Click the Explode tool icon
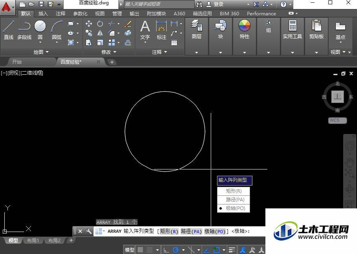The width and height of the screenshot is (357, 254). coord(128,33)
